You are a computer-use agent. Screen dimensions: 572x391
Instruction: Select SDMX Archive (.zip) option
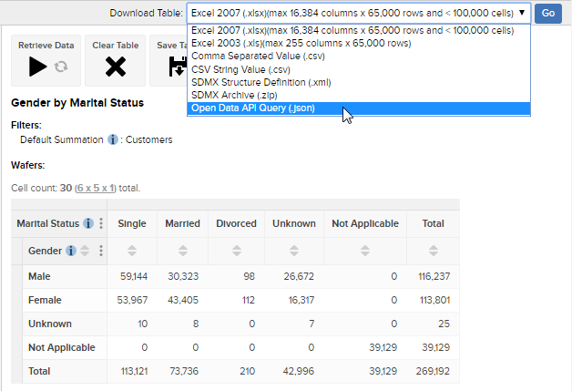236,95
